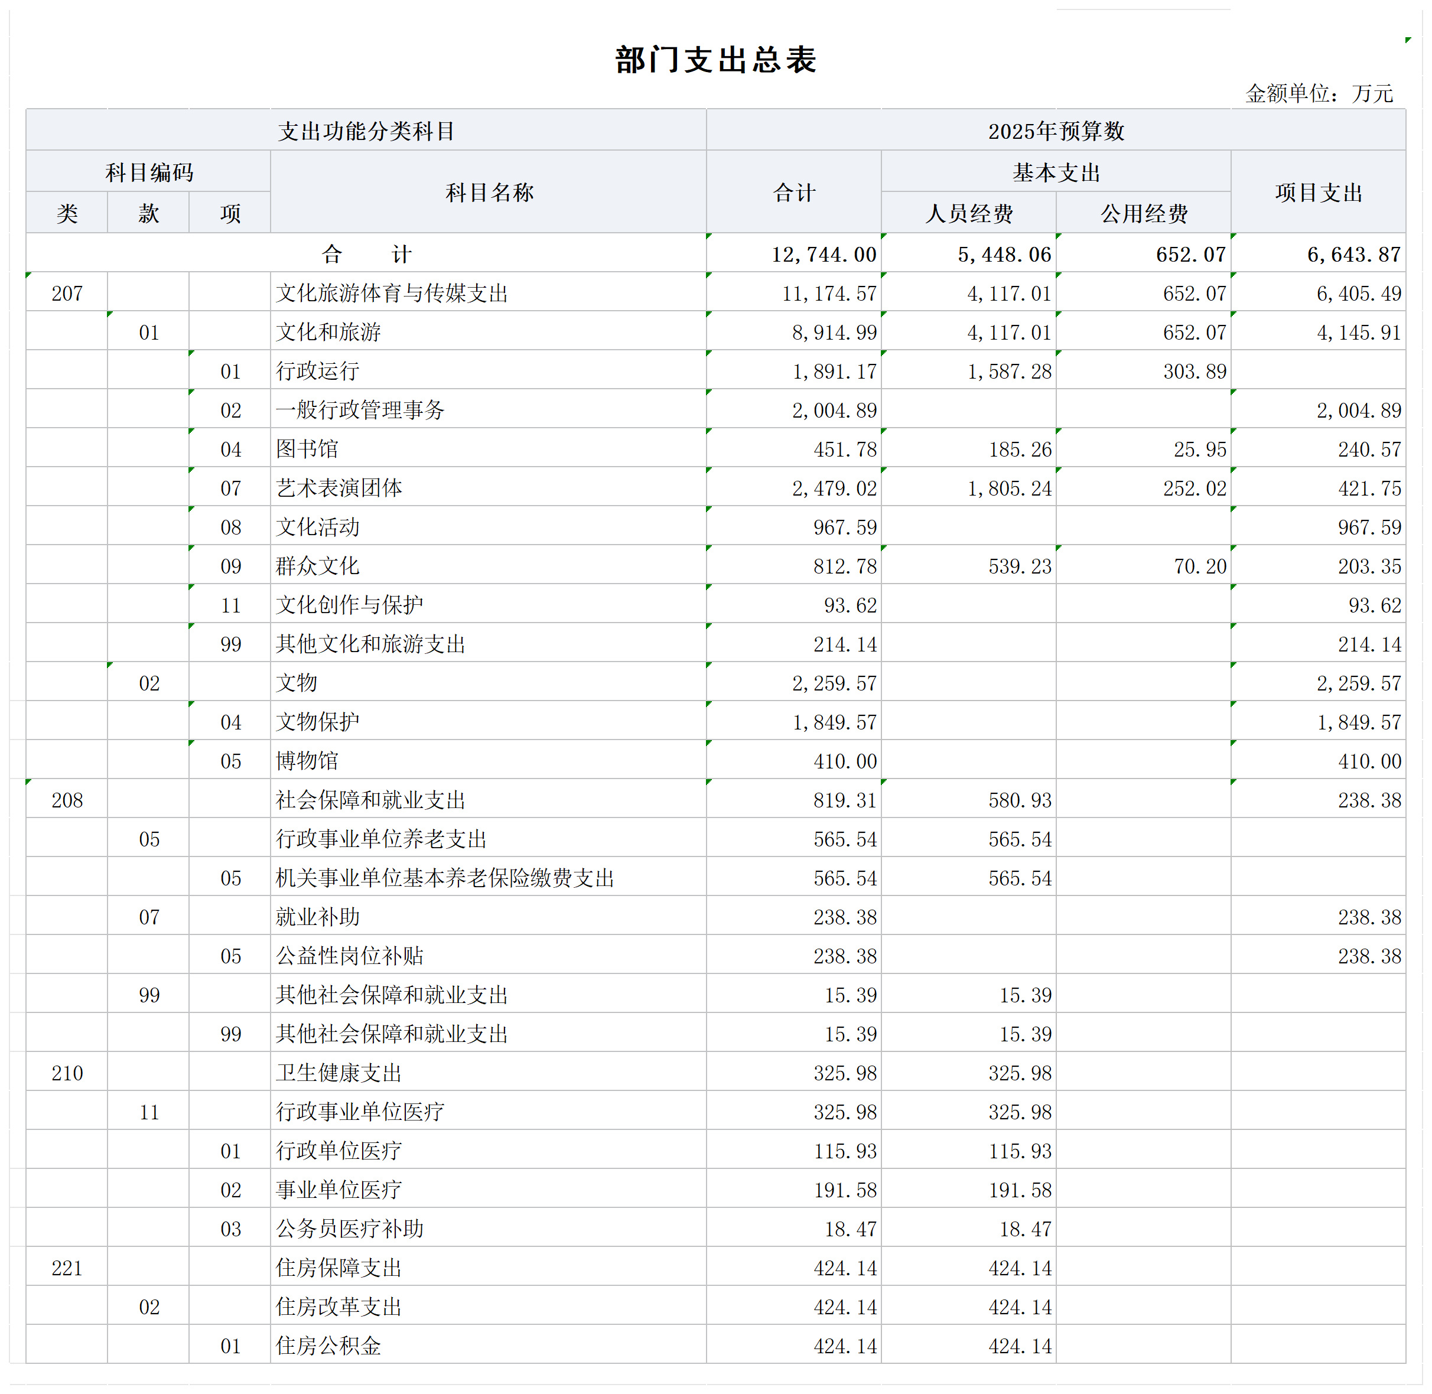Select the 2025年预算数 header cell
The height and width of the screenshot is (1394, 1432).
coord(1055,131)
